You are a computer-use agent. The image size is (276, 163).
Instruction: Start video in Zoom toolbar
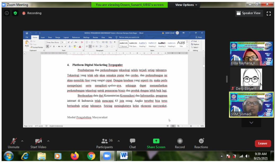38,143
